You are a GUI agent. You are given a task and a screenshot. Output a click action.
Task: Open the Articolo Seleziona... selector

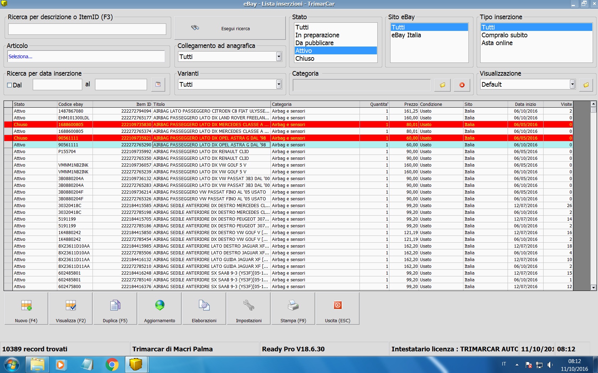(x=86, y=56)
